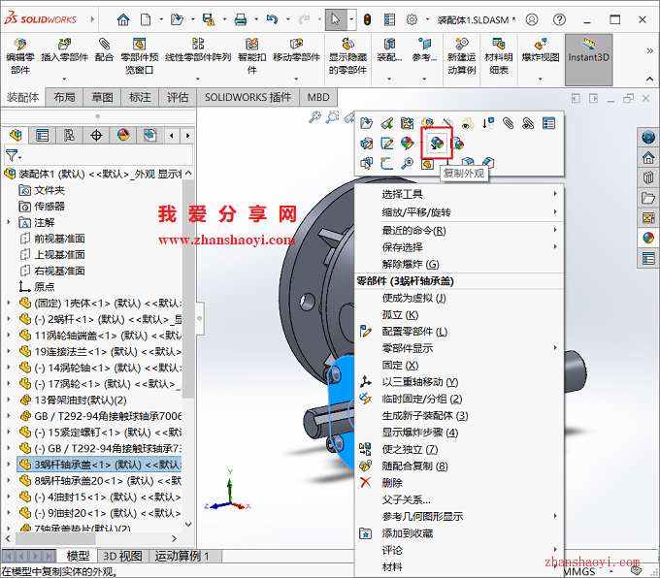
Task: Expand the 3蜗杆轴承盖<1> component node
Action: click(9, 465)
